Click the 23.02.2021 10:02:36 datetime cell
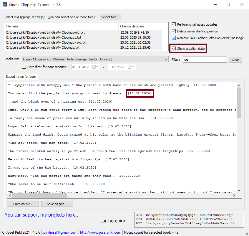The image size is (249, 236). pos(135,42)
